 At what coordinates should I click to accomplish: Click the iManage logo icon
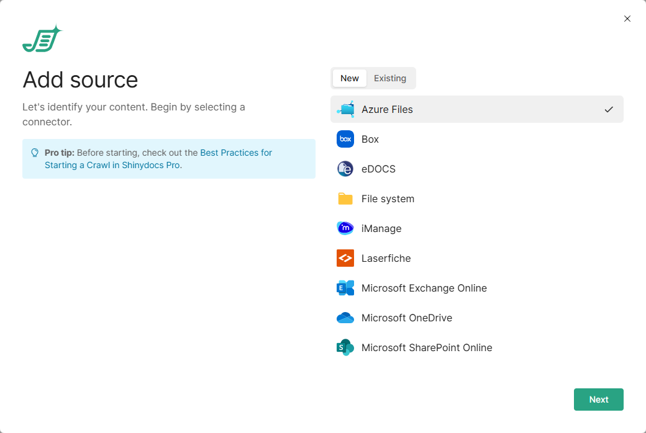point(345,228)
